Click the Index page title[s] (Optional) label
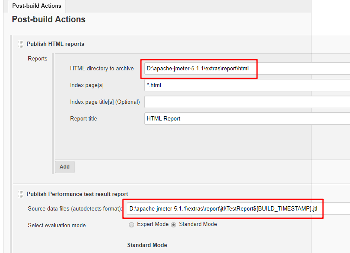Viewport: 350px width, 253px height. point(105,102)
